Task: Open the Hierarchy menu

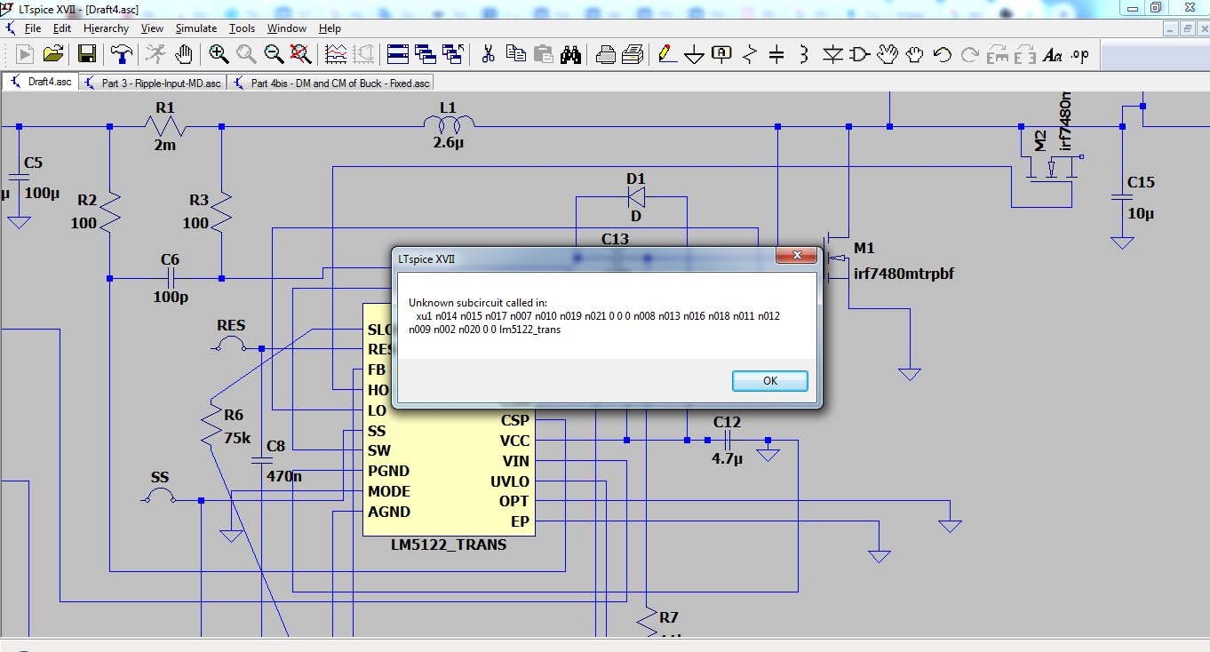Action: (x=107, y=28)
